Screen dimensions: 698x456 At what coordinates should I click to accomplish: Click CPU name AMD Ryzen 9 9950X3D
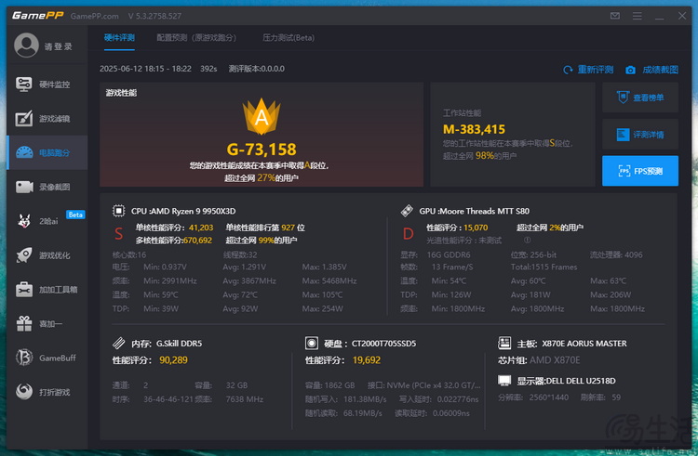tap(192, 211)
